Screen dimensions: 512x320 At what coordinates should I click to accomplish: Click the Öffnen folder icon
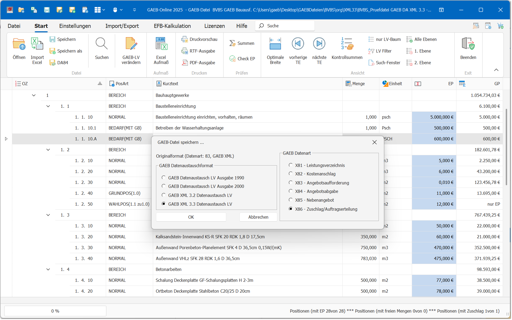(19, 44)
